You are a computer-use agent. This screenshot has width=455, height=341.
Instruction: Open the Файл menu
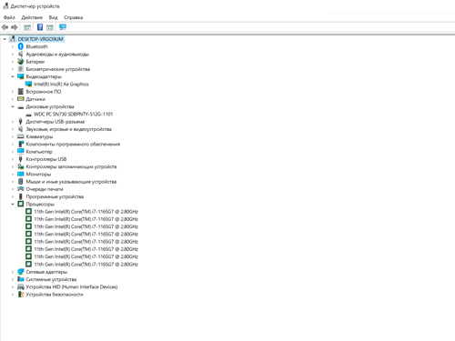point(9,17)
